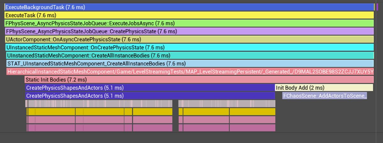Select the rightmost block in bottom magenta row
Viewport: 383px width, 143px height.
tap(252, 128)
